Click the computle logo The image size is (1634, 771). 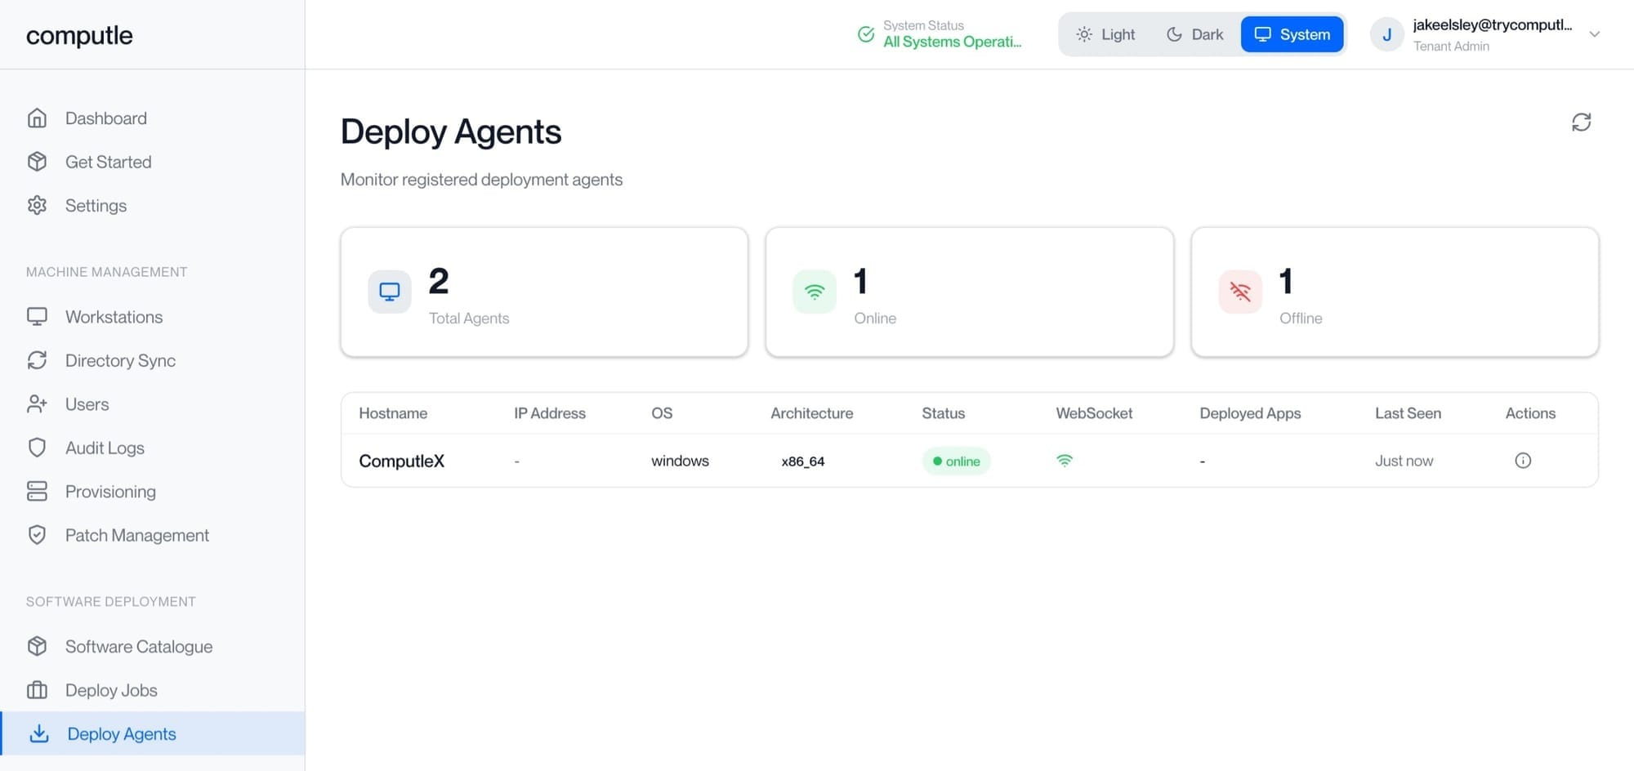point(79,35)
